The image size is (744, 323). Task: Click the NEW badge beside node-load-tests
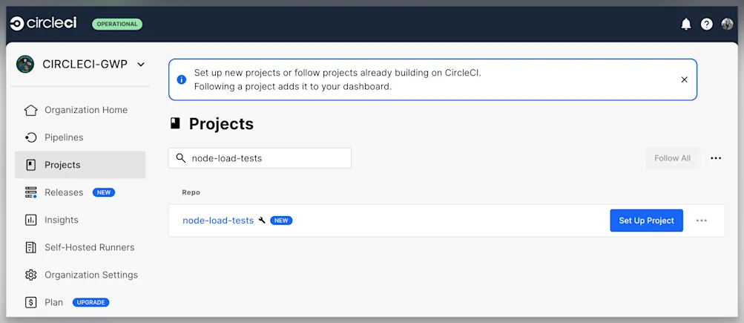coord(281,221)
